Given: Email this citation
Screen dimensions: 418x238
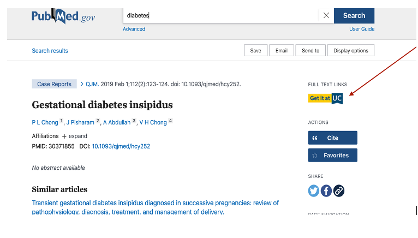Looking at the screenshot, I should tap(281, 50).
